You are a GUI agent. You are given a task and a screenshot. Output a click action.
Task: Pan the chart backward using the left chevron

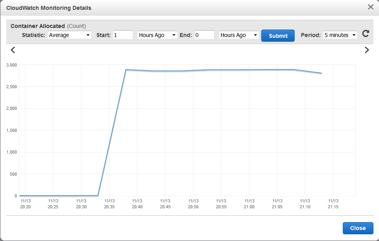(13, 50)
